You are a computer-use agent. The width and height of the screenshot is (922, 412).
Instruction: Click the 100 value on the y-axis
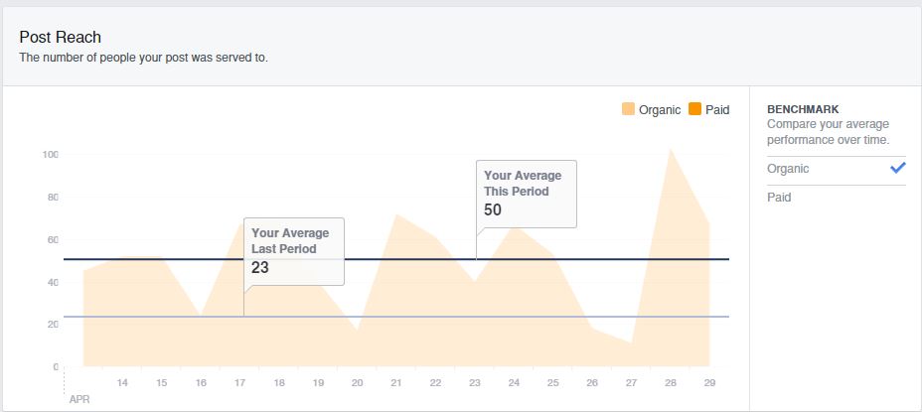coord(50,155)
